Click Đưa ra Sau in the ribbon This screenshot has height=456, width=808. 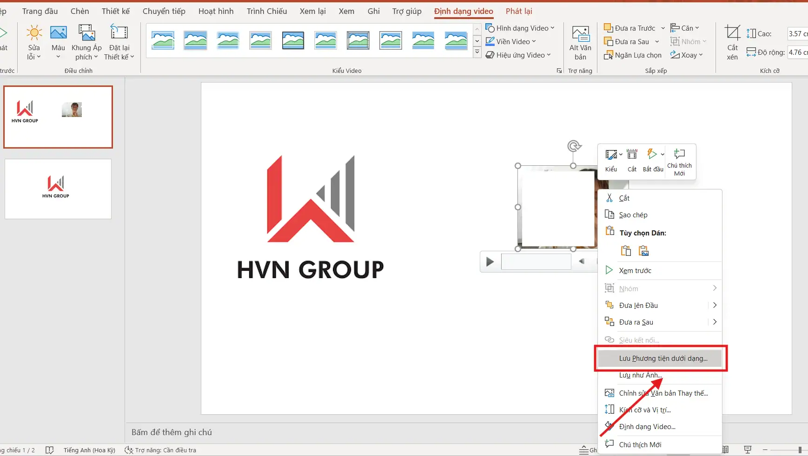tap(627, 42)
